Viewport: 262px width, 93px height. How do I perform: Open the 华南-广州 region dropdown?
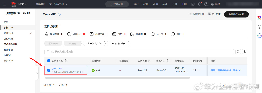pyautogui.click(x=59, y=4)
